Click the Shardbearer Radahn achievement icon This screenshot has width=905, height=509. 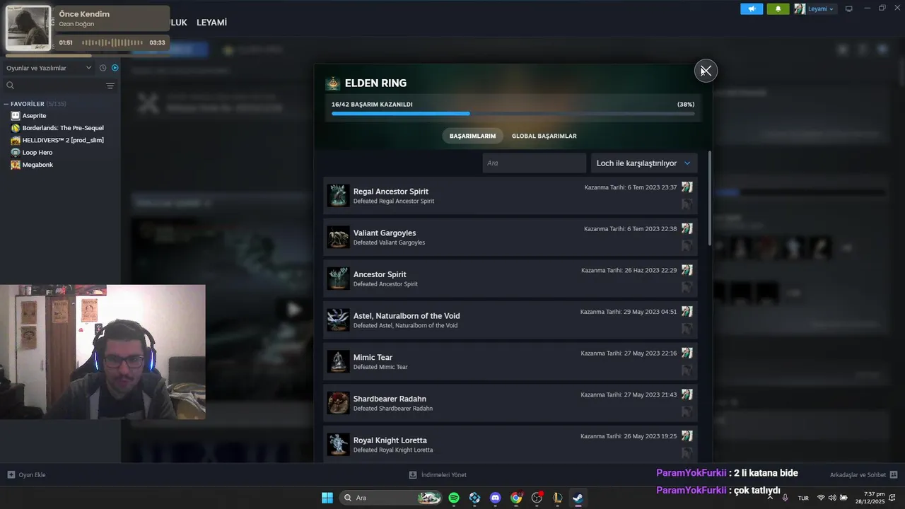[x=338, y=403]
